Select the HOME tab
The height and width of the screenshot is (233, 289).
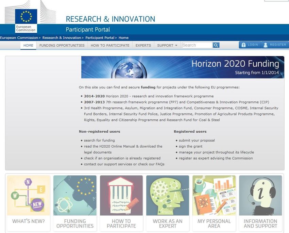pos(28,45)
